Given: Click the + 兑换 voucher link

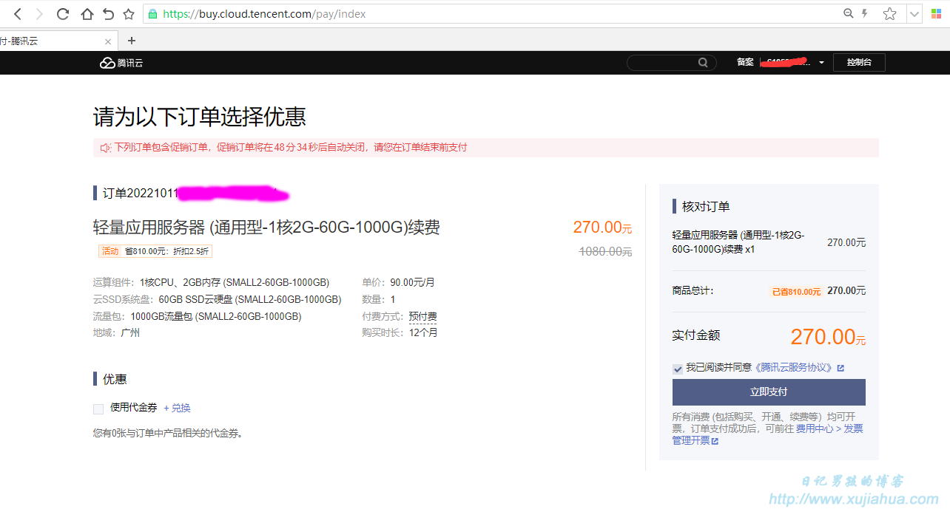Looking at the screenshot, I should click(177, 408).
